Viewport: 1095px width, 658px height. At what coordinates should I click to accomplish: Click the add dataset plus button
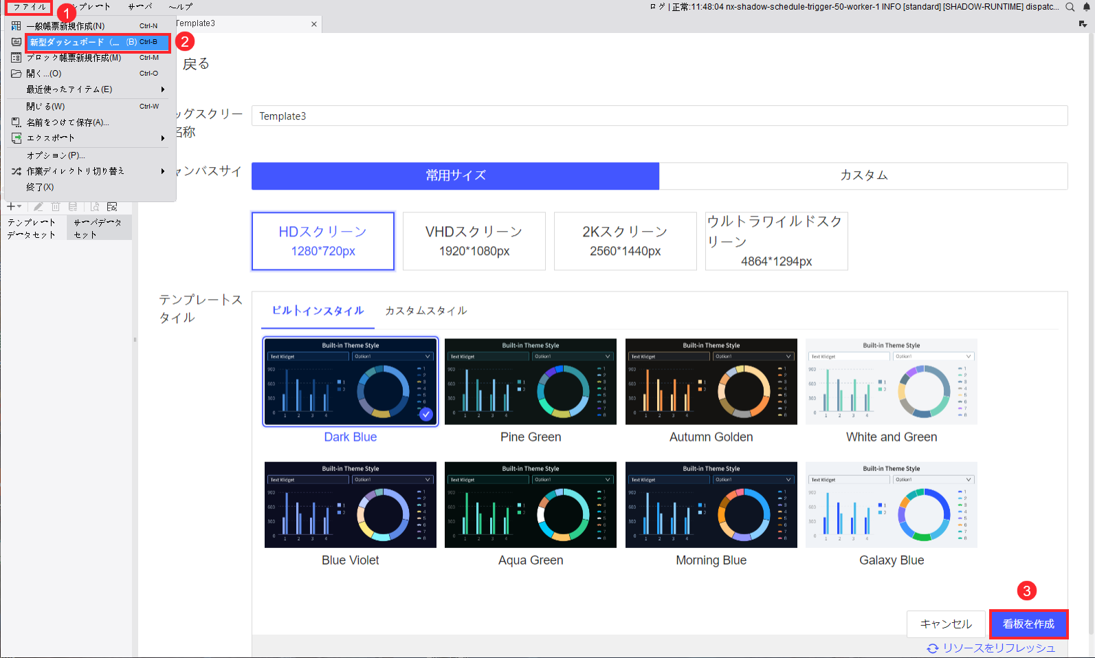click(14, 206)
